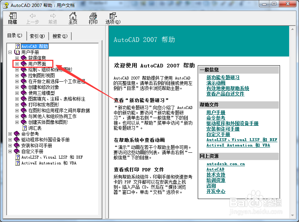This screenshot has height=222, width=299.
Task: Open the 命令参考 link under 帮助文件
Action: coord(216,118)
